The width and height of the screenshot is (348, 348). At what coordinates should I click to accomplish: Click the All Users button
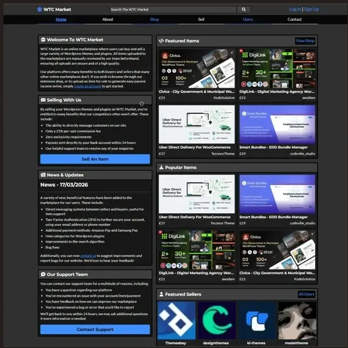coord(307,294)
